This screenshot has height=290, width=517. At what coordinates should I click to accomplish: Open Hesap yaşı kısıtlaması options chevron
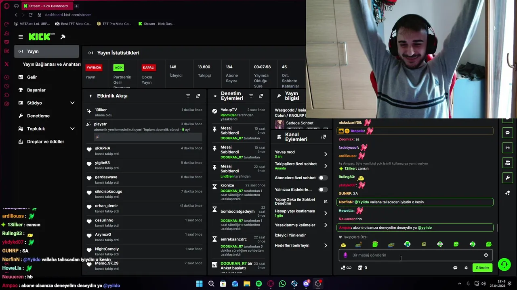[326, 213]
